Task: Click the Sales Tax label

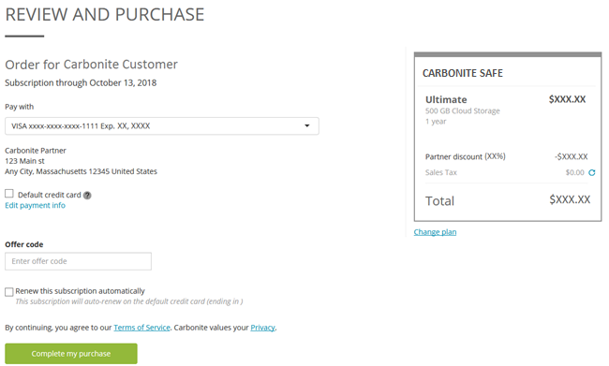Action: point(441,173)
